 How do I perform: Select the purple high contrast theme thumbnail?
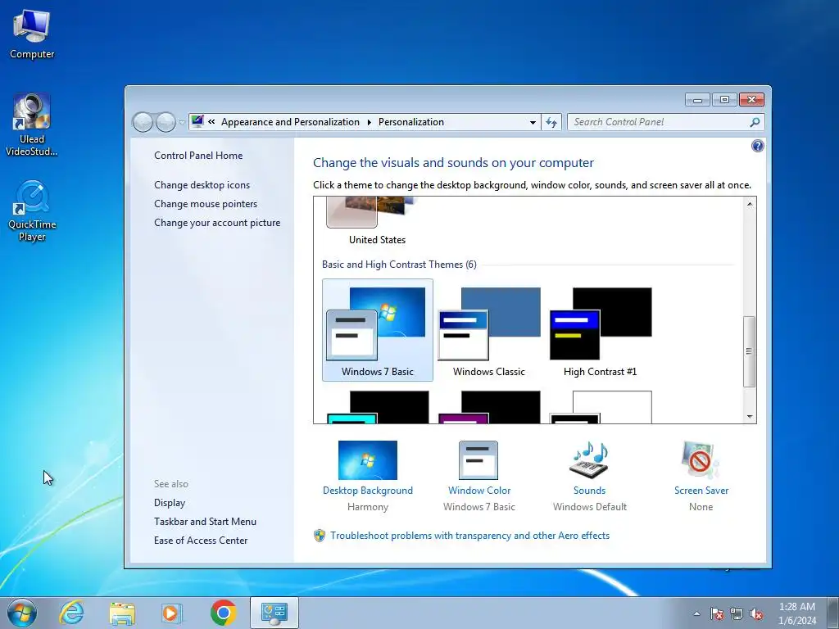point(489,408)
